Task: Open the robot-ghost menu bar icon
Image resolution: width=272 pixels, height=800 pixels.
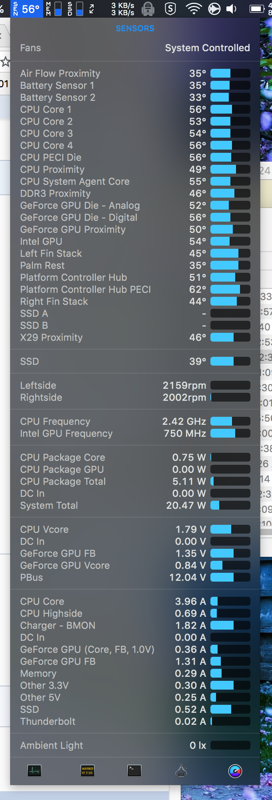Action: (x=148, y=8)
